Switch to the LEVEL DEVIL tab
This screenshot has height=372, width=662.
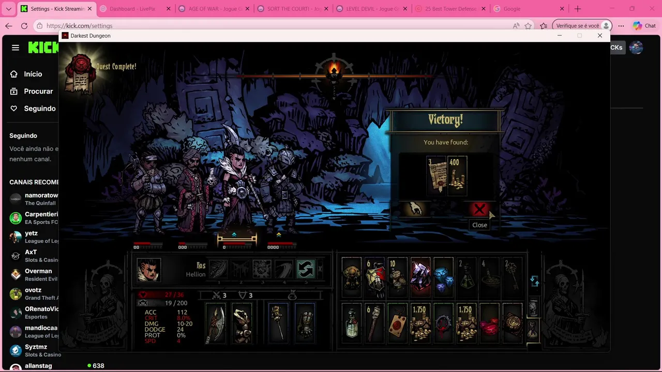click(x=372, y=9)
